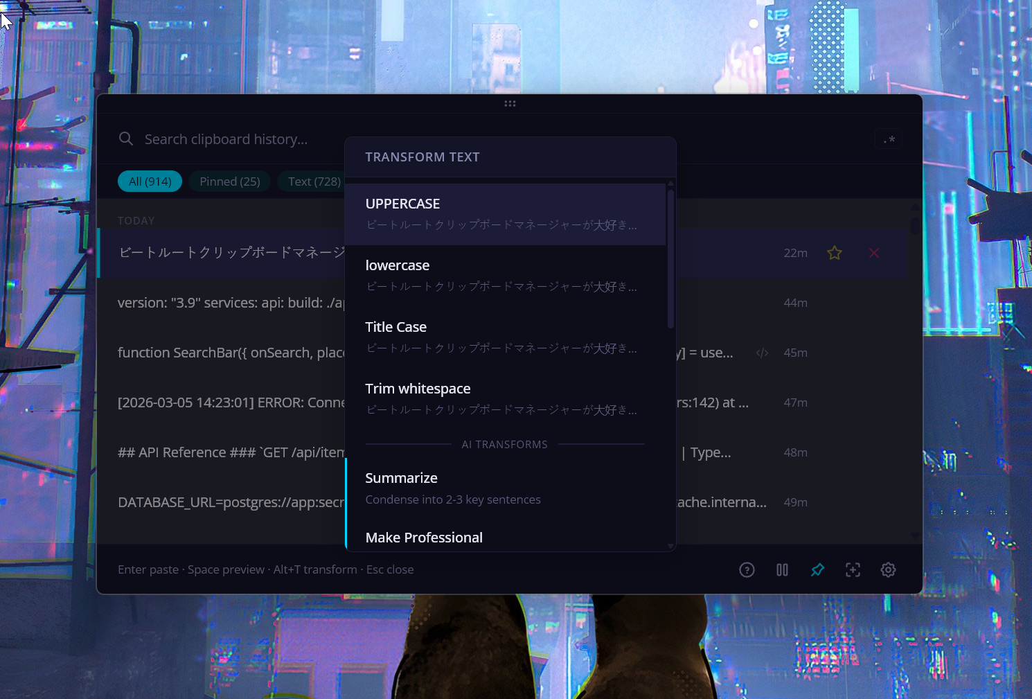The height and width of the screenshot is (699, 1032).
Task: Choose Summarize AI transform
Action: click(505, 488)
